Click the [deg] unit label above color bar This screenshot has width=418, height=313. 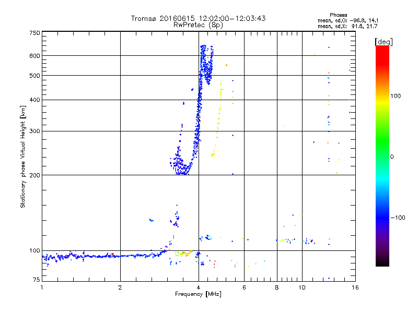pos(384,42)
